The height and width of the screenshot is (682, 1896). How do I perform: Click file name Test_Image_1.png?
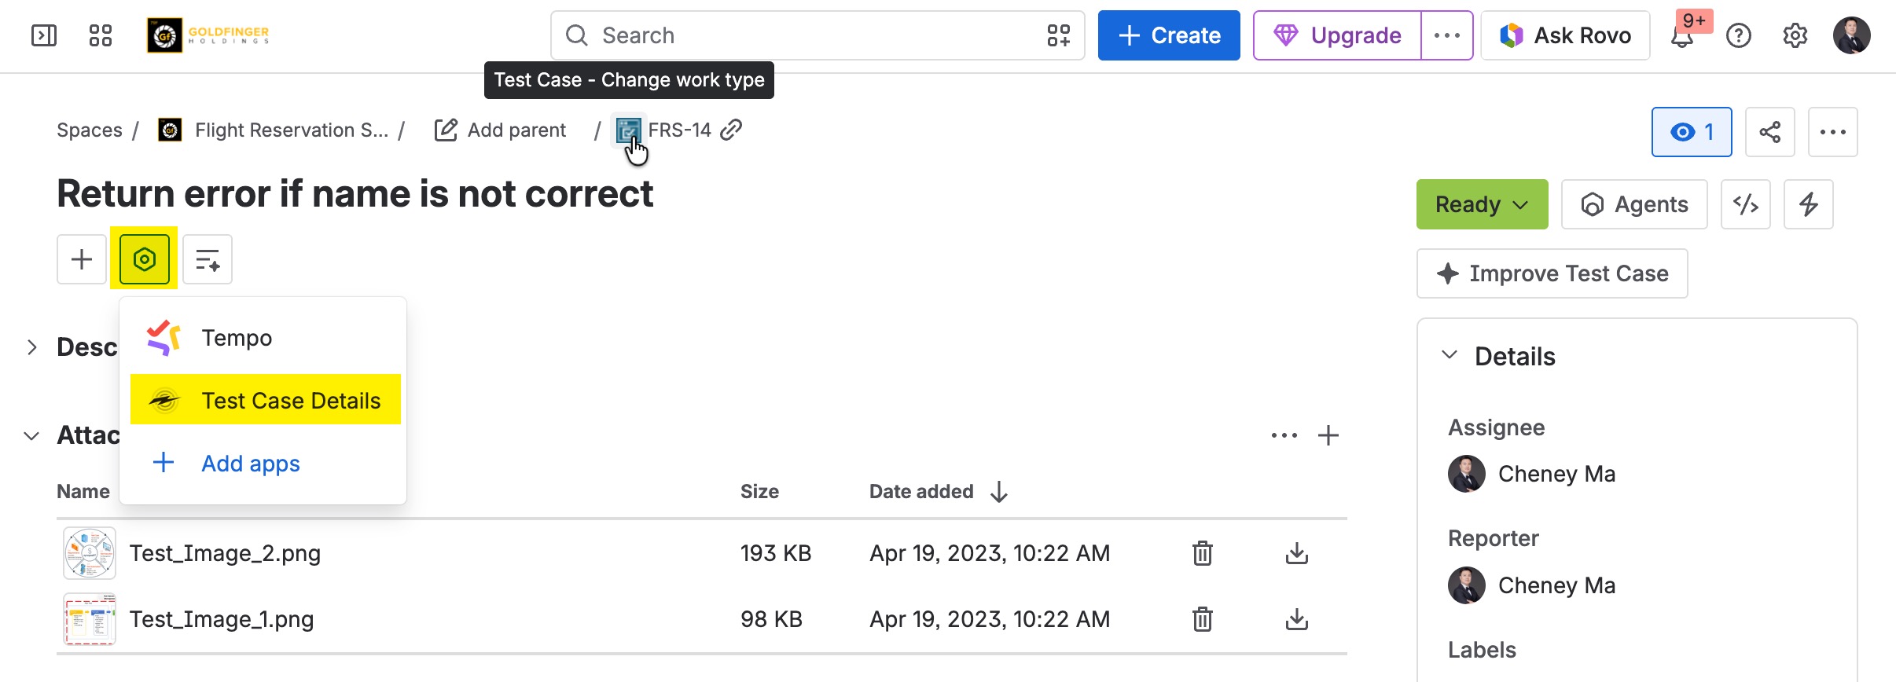coord(222,619)
